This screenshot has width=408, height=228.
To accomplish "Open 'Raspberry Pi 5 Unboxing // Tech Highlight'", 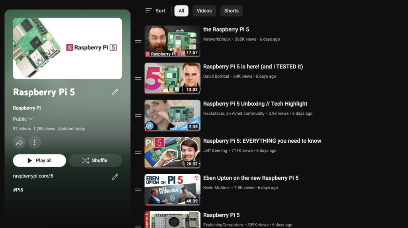I will pos(255,104).
